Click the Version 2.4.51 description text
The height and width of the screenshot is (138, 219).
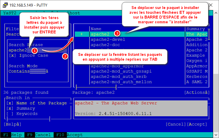[113, 114]
